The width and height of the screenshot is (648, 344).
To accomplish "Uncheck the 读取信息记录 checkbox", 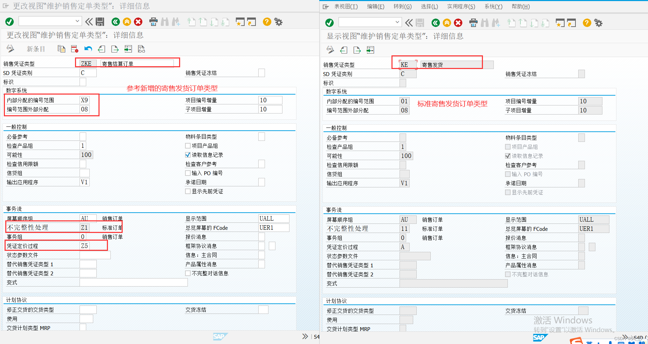I will click(187, 154).
